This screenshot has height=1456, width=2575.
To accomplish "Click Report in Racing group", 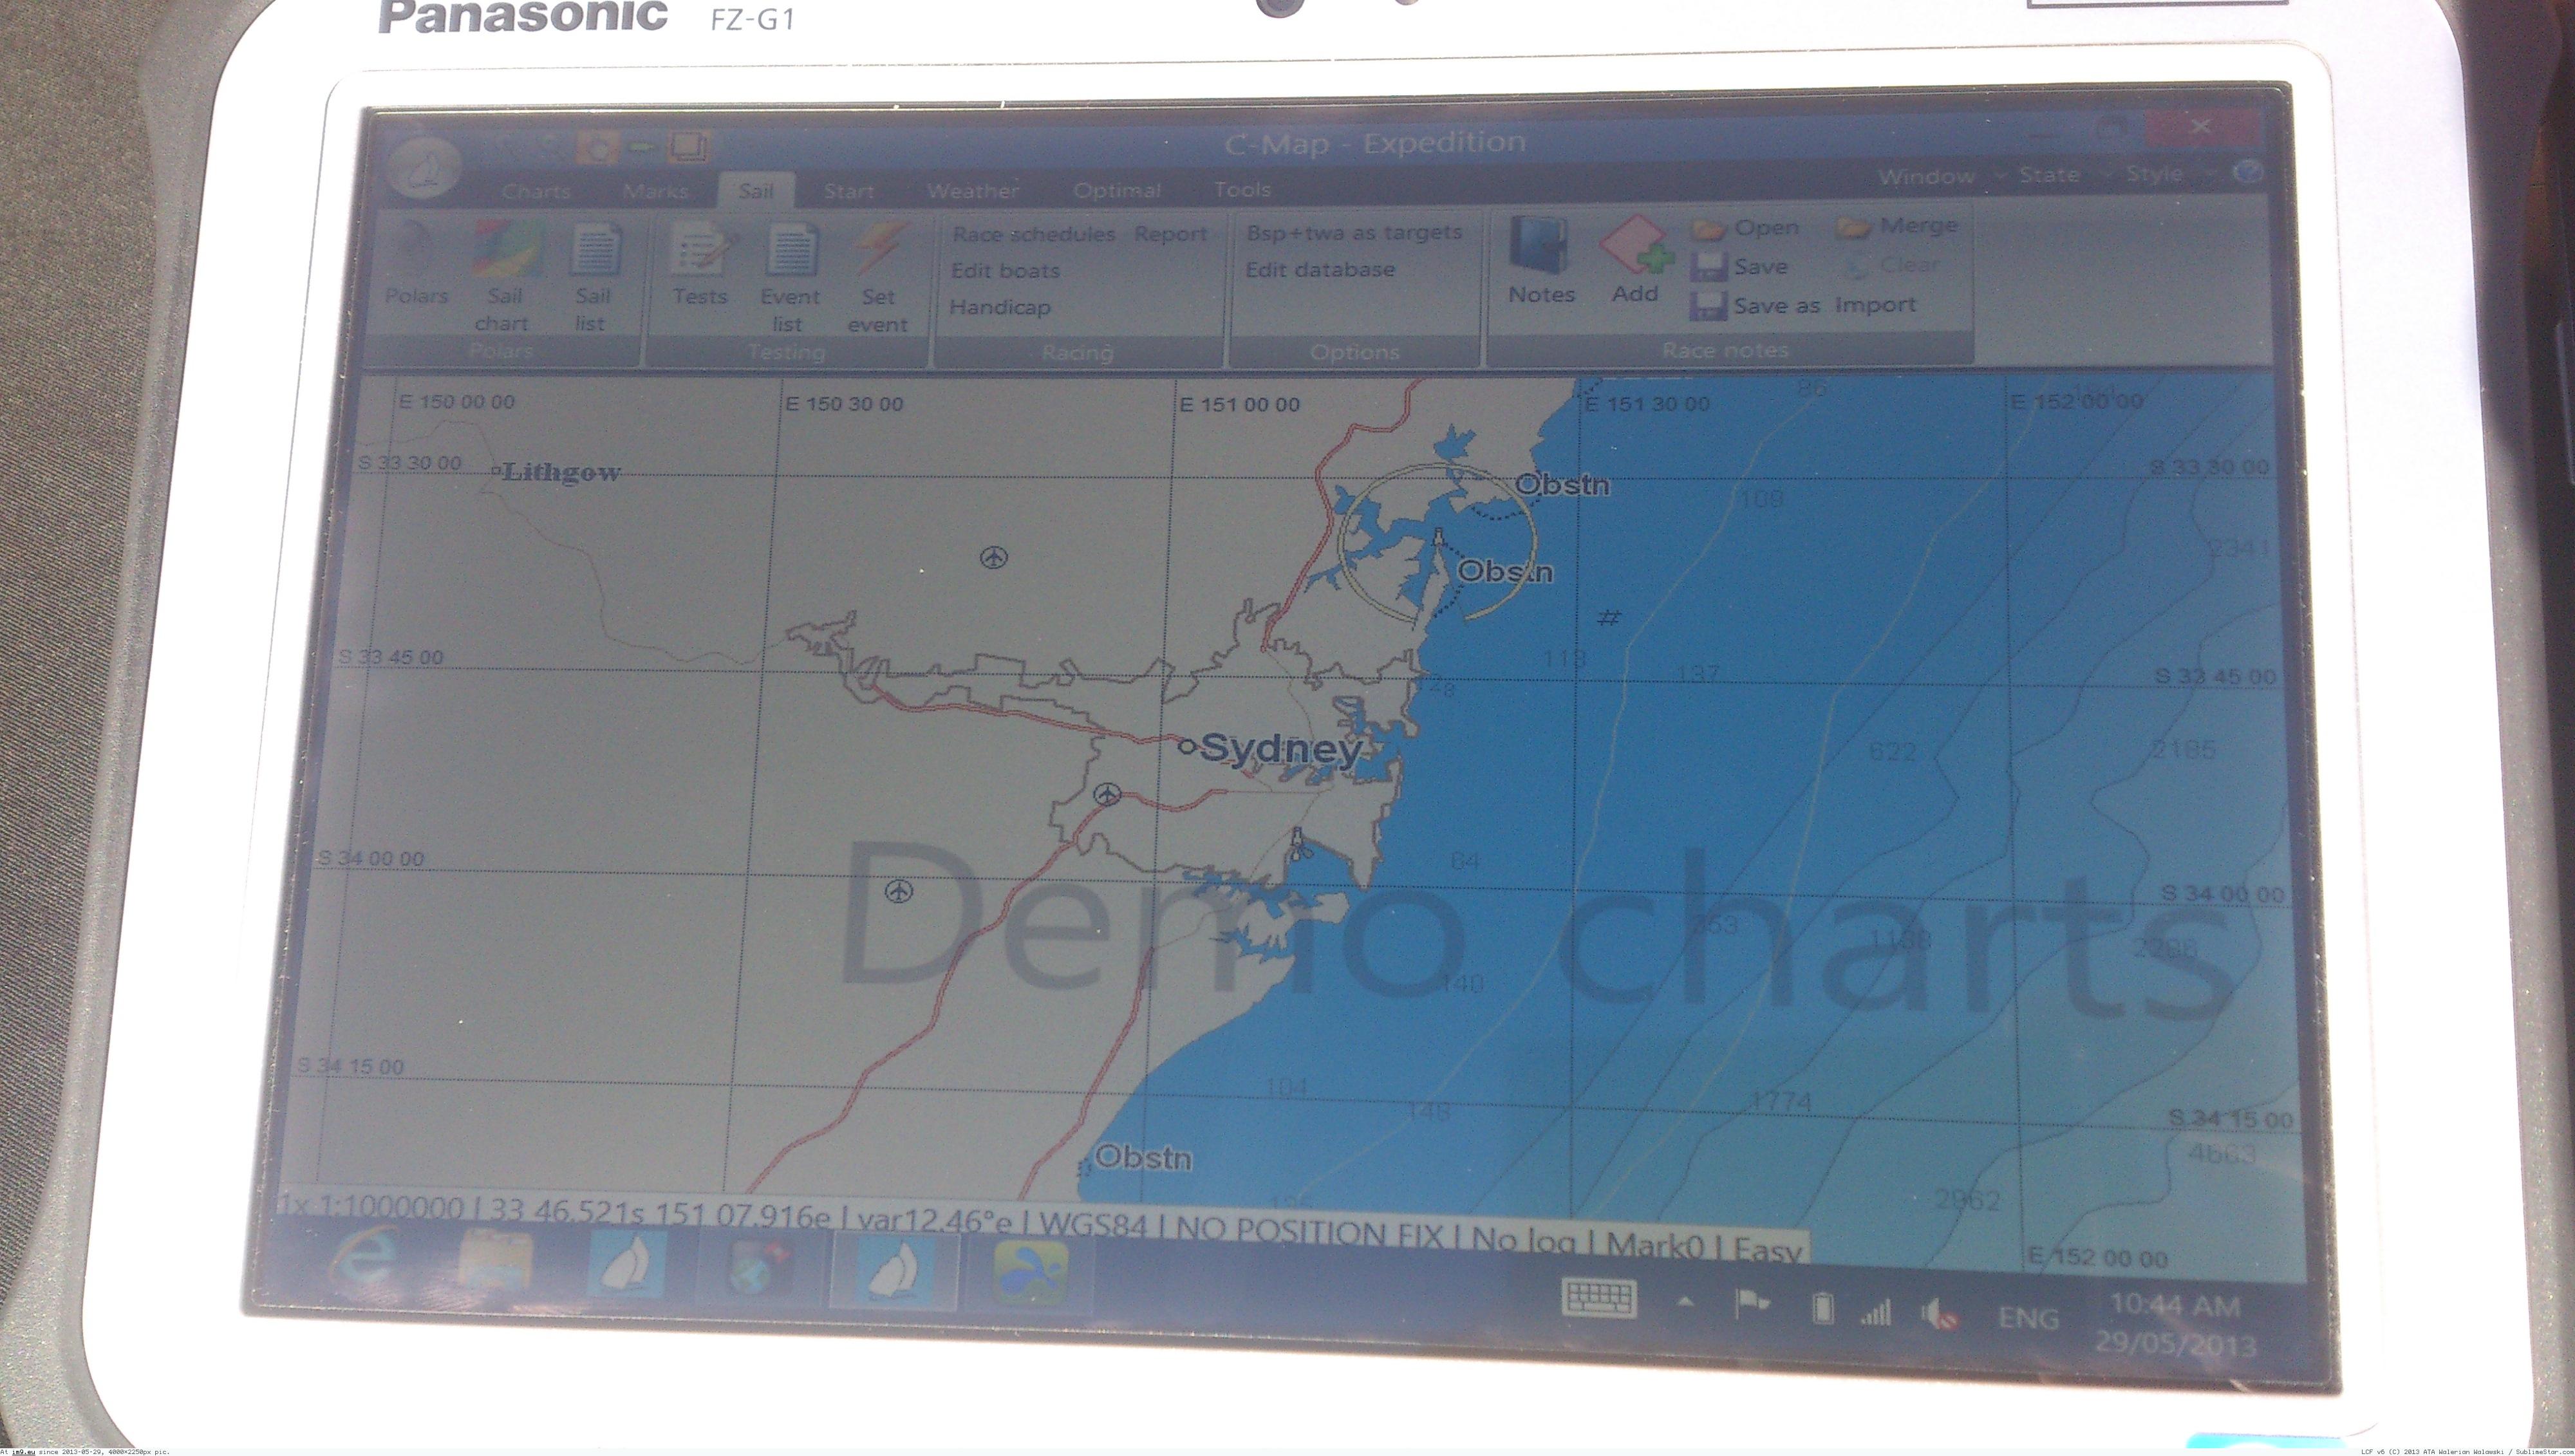I will click(1170, 233).
